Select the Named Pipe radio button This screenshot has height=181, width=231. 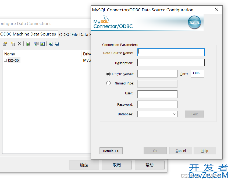point(108,83)
